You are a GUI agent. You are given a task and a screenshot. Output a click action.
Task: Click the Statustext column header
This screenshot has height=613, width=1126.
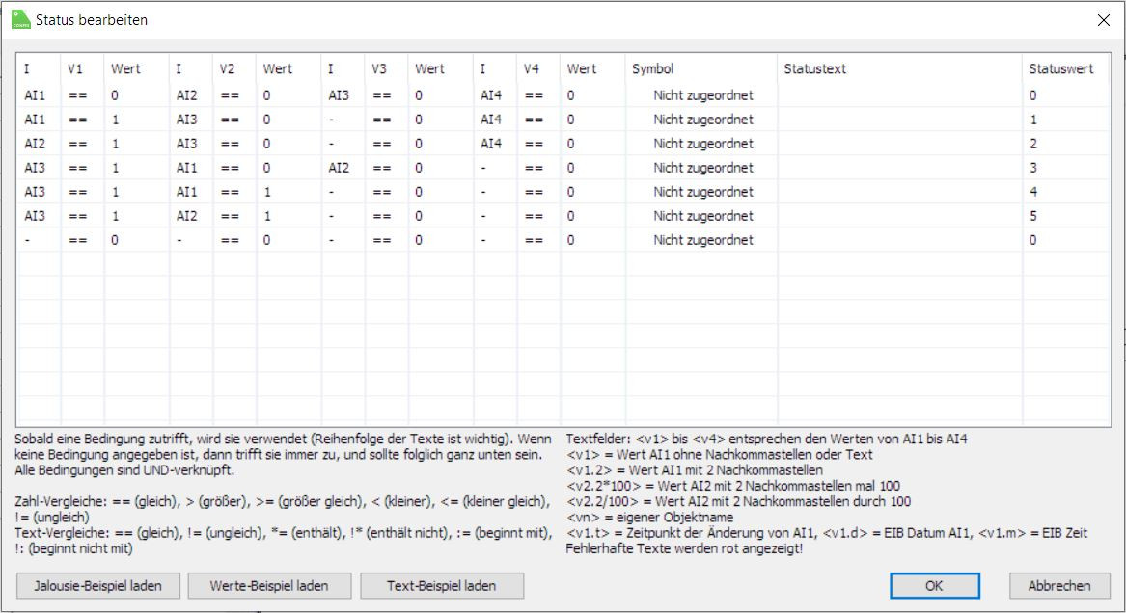point(900,68)
